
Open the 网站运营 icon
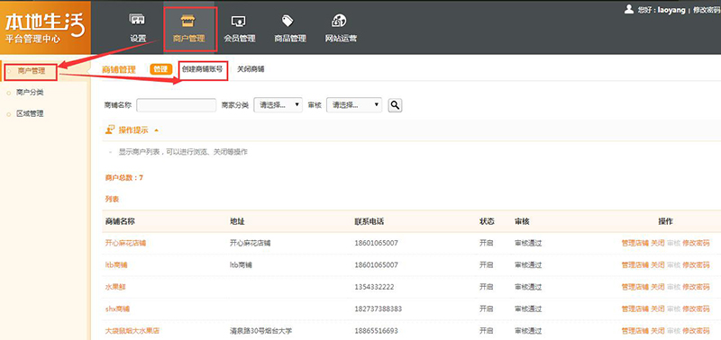point(340,21)
